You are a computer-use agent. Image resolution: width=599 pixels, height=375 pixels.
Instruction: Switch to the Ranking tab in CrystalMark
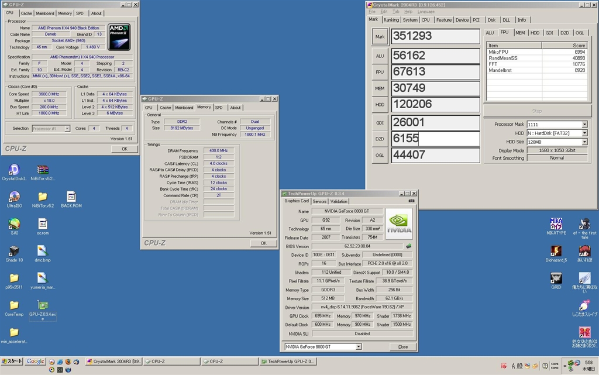[x=391, y=20]
